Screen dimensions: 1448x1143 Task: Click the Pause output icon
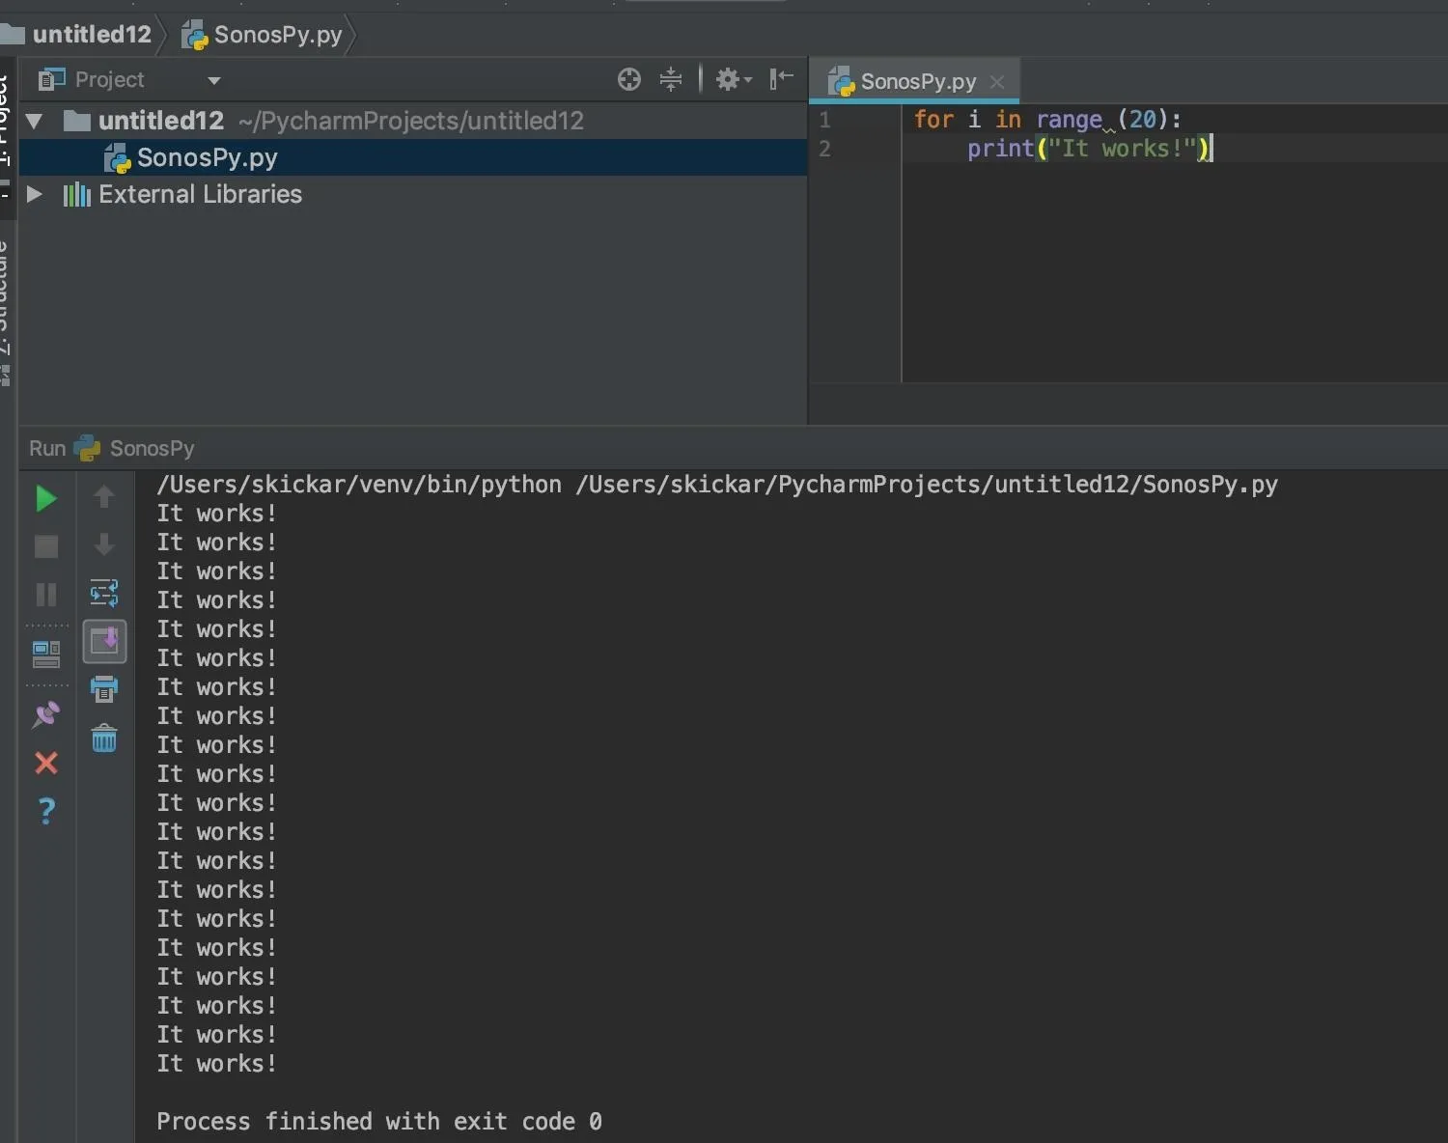click(46, 594)
